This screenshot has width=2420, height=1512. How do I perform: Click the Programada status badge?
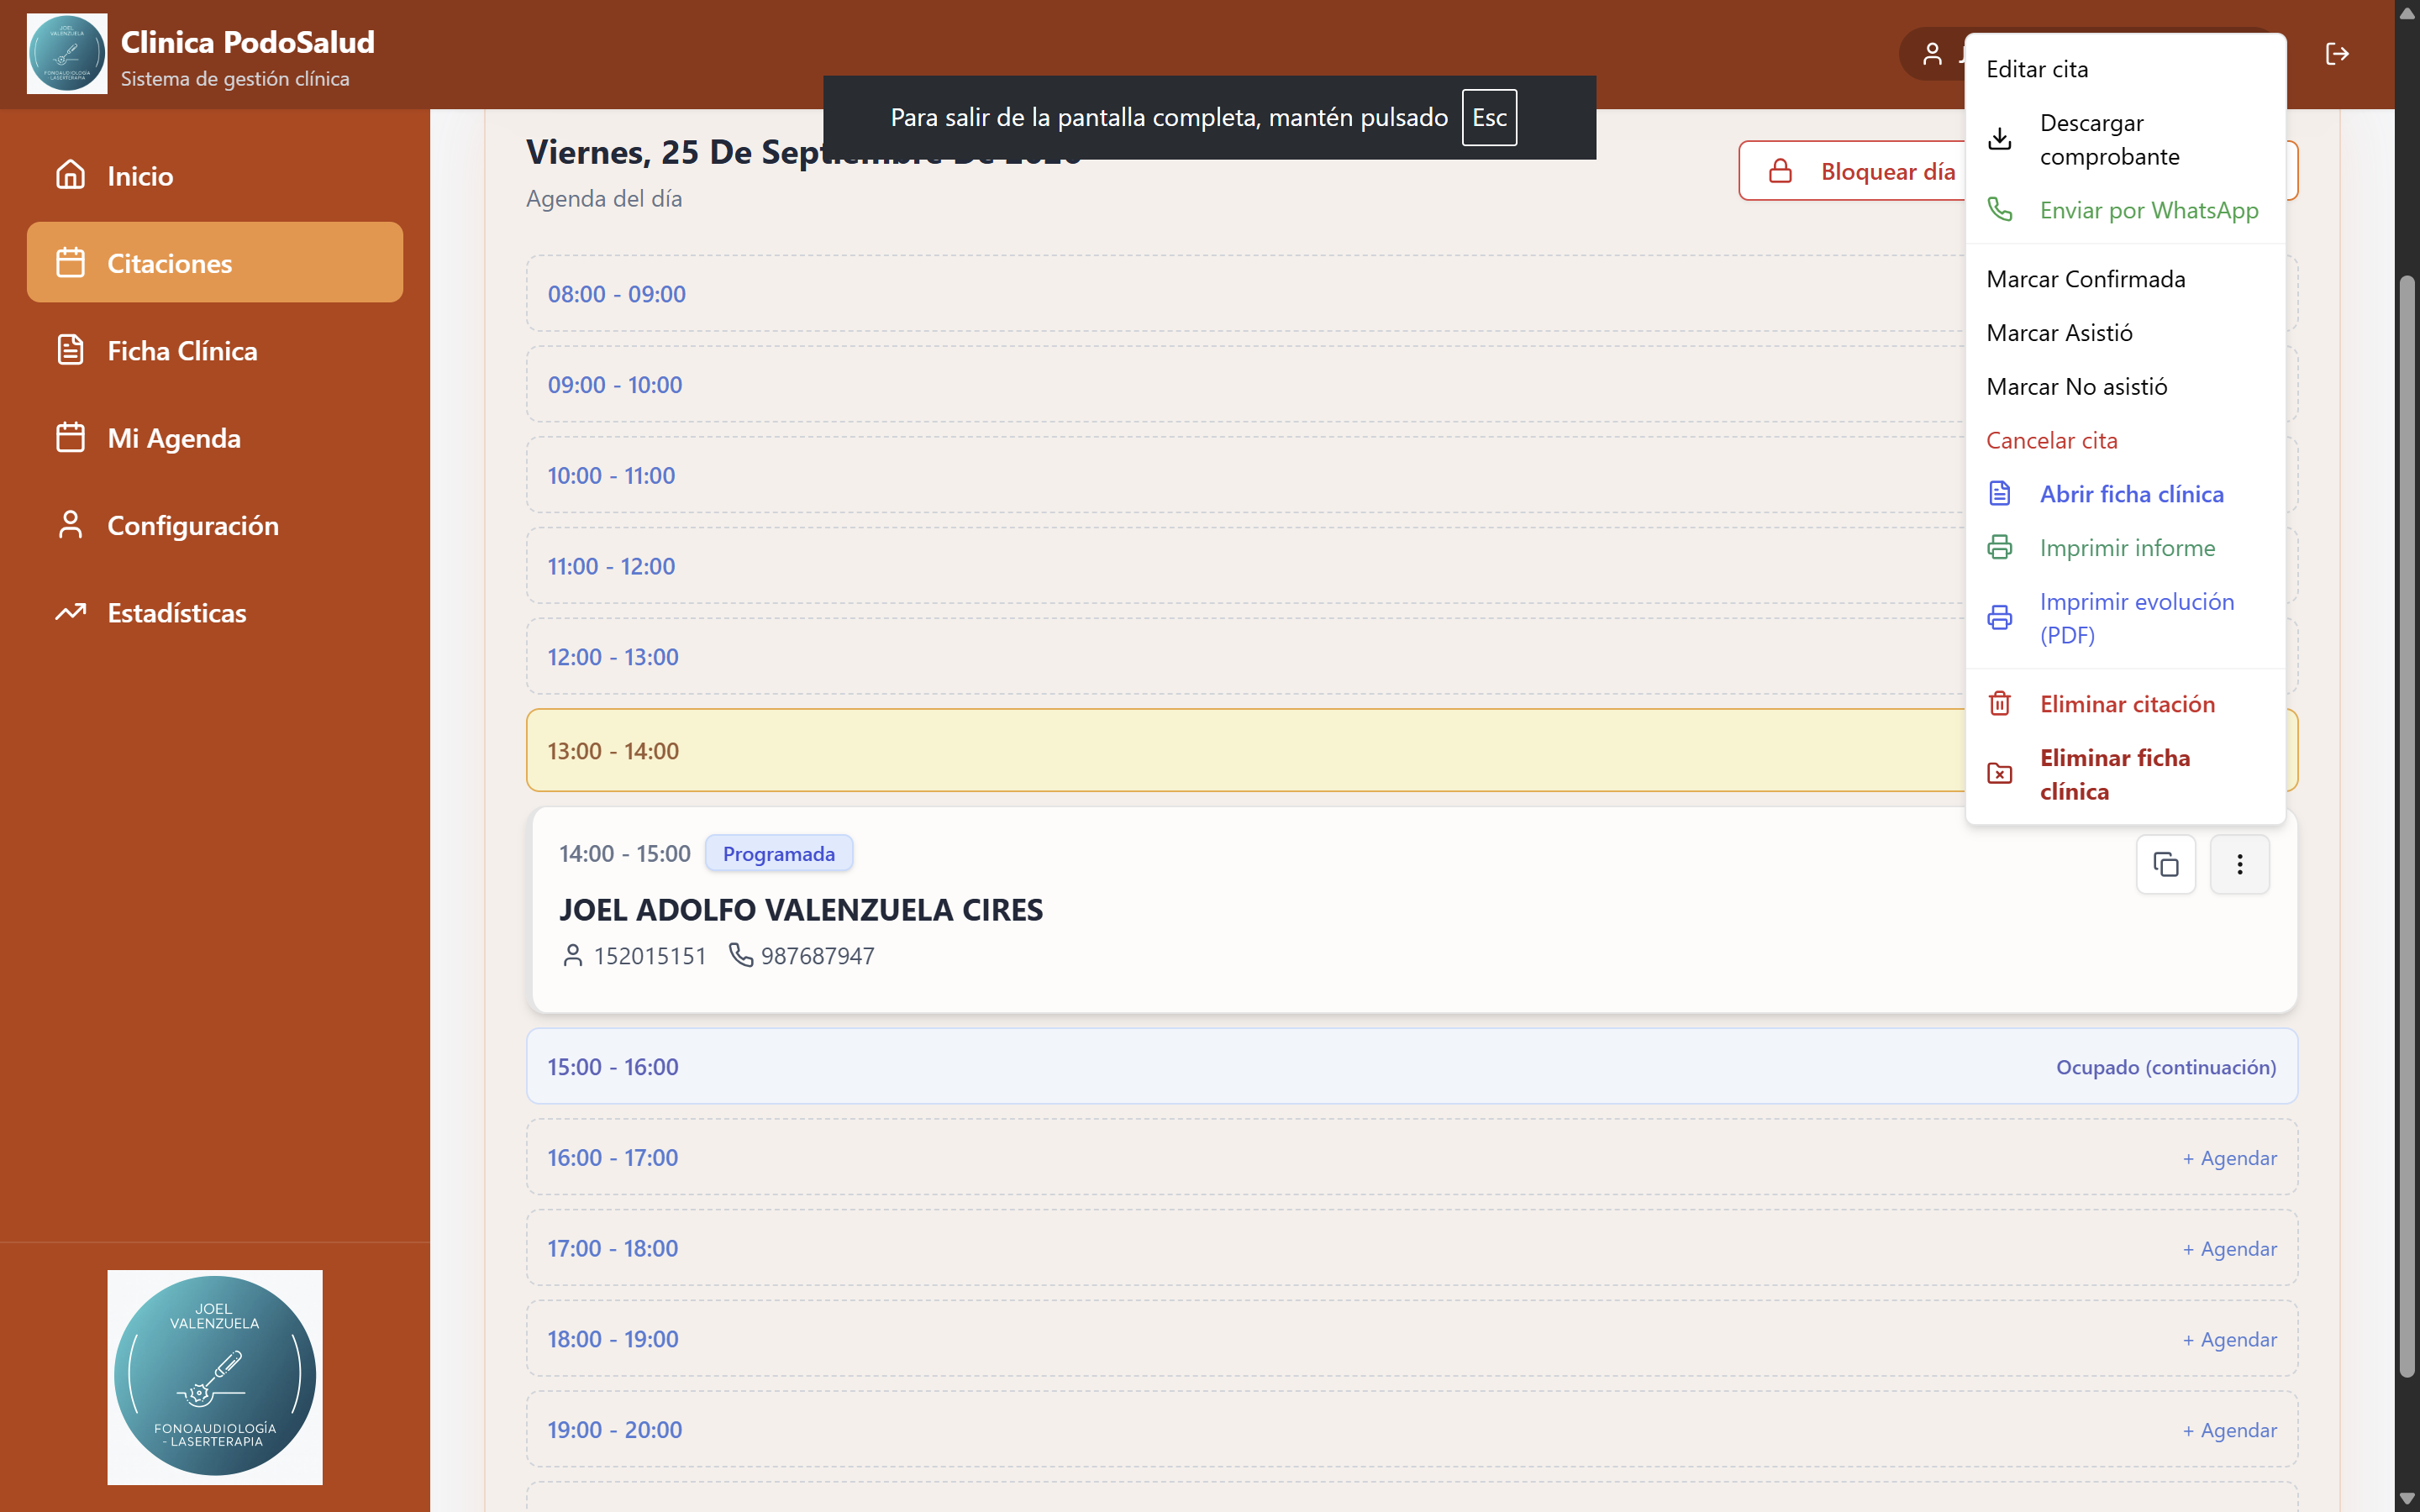pos(778,854)
